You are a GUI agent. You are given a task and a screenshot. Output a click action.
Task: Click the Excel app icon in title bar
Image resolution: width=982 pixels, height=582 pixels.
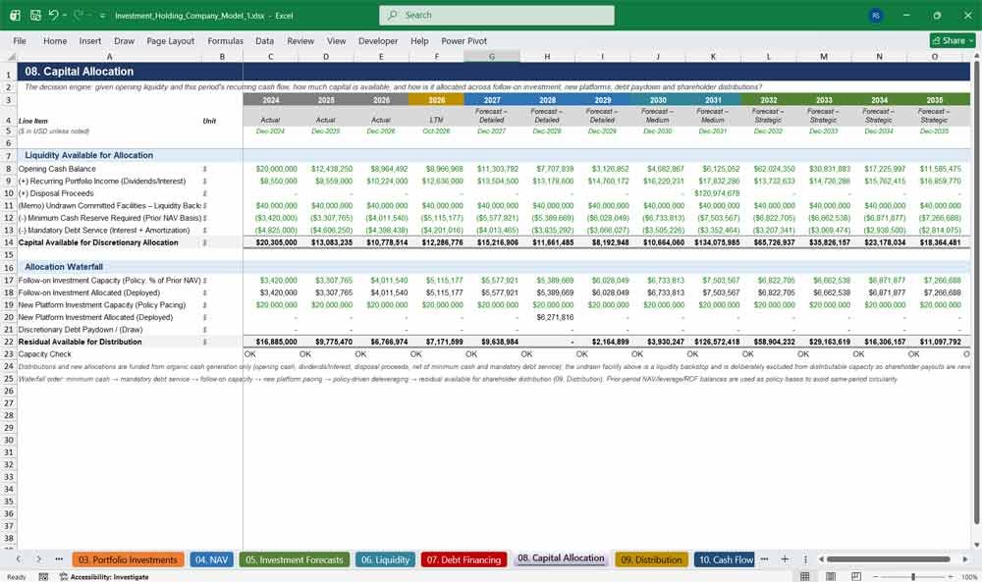(x=15, y=15)
